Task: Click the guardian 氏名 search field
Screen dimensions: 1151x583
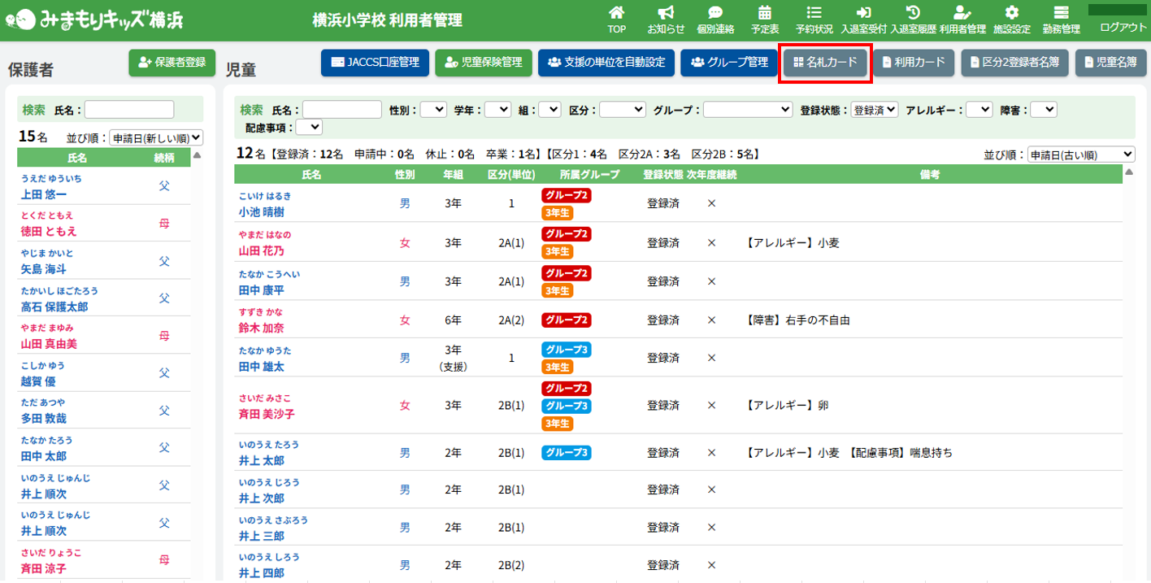Action: pos(129,109)
